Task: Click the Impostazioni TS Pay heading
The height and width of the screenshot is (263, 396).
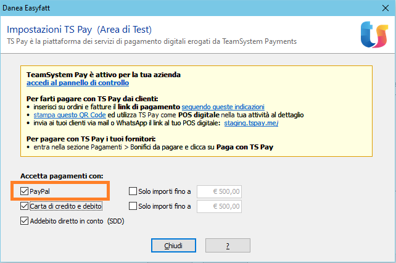Action: tap(79, 30)
